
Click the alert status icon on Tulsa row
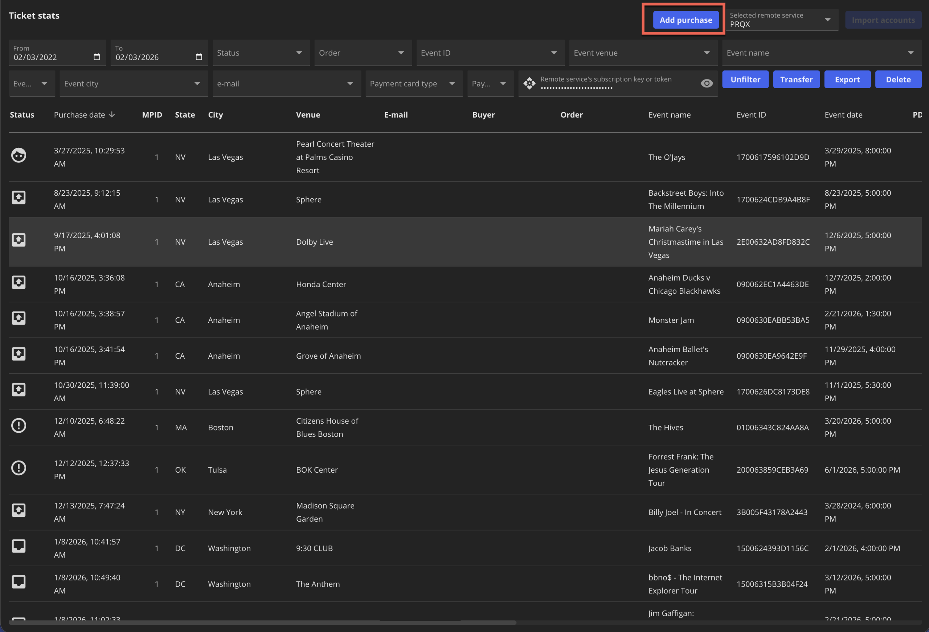click(19, 468)
